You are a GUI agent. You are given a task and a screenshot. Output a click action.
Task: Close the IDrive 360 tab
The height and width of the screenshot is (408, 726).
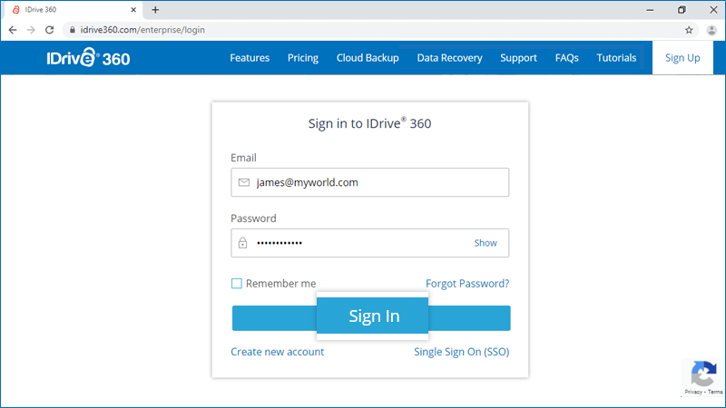[x=133, y=10]
